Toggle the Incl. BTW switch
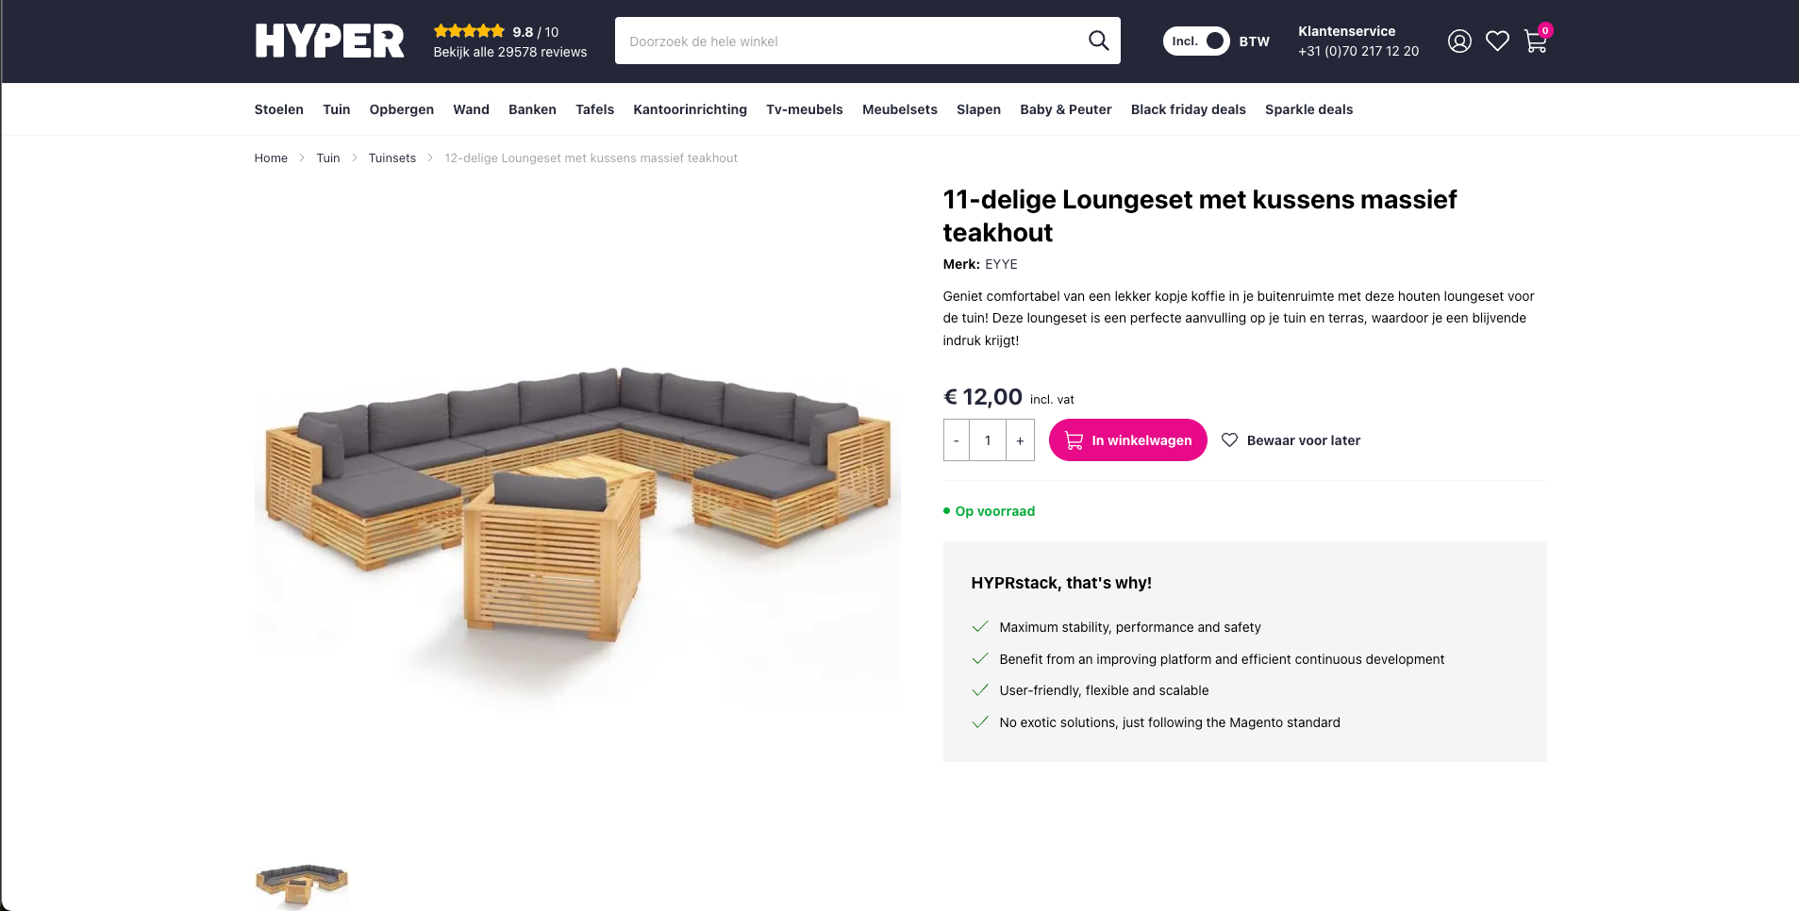Viewport: 1799px width, 911px height. point(1196,41)
